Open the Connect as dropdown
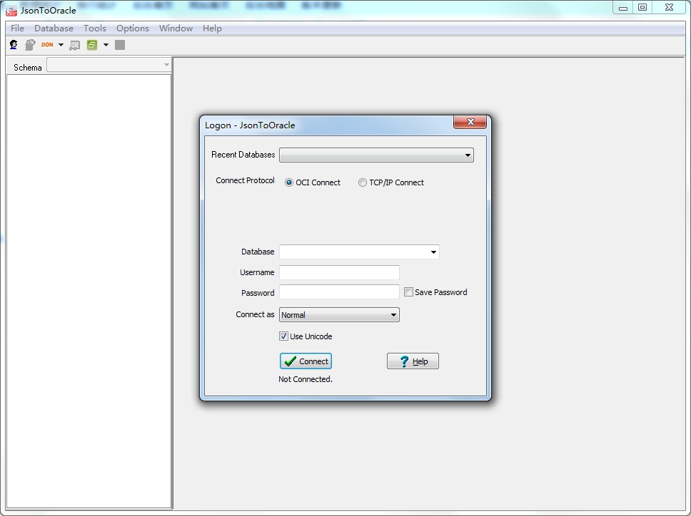This screenshot has height=516, width=691. pyautogui.click(x=339, y=315)
